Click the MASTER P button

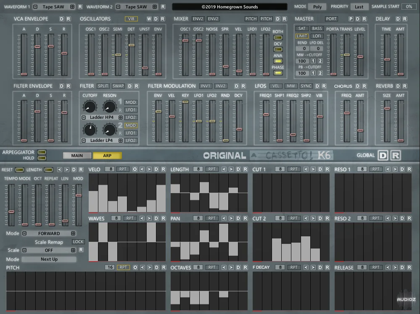pos(351,19)
